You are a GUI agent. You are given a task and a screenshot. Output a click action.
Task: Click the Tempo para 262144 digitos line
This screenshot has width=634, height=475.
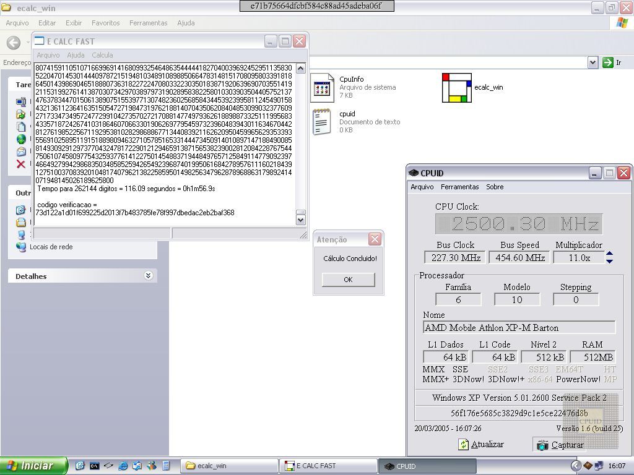pos(126,189)
